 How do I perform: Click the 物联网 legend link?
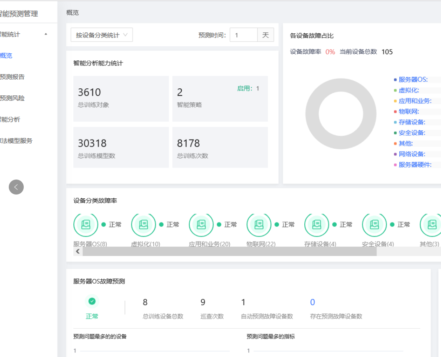click(x=408, y=112)
